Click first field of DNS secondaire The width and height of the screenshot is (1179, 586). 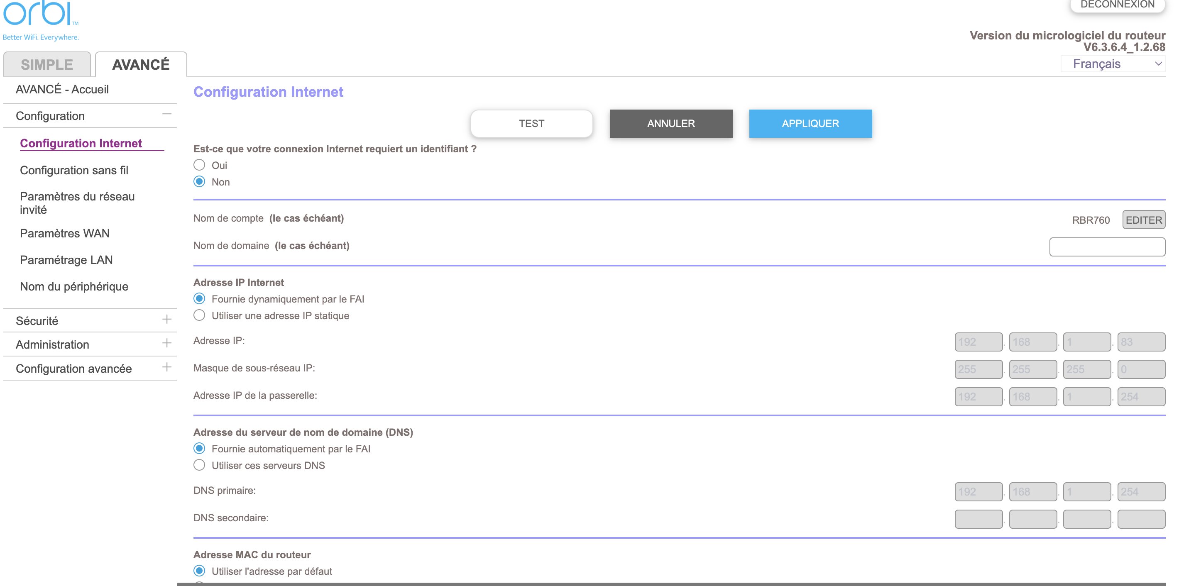coord(978,519)
